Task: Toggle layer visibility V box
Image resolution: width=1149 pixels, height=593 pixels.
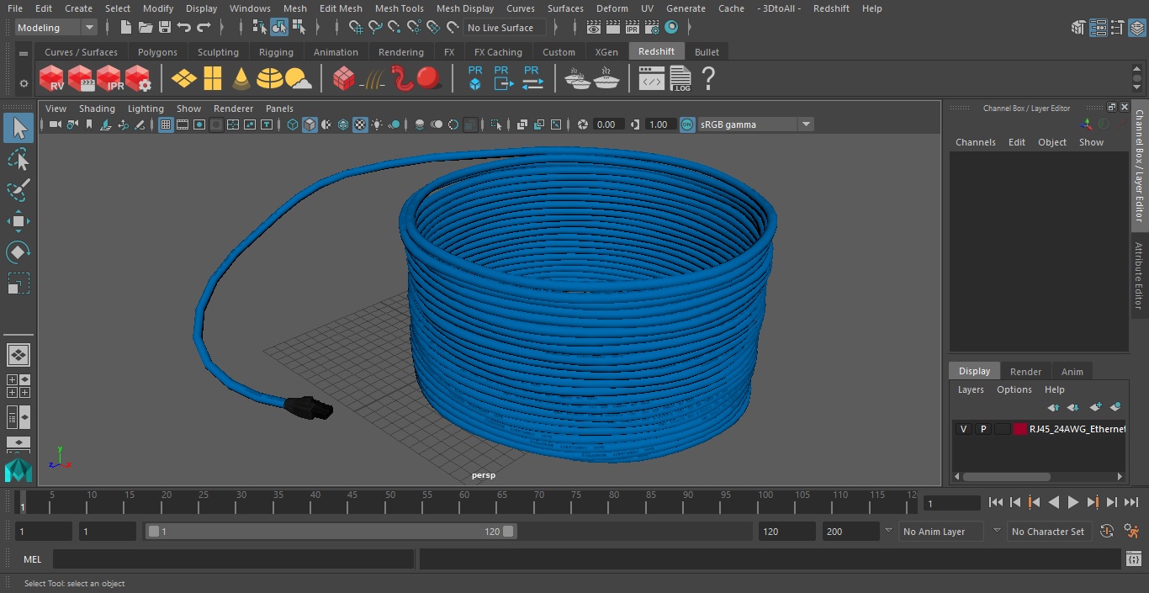Action: pyautogui.click(x=963, y=429)
